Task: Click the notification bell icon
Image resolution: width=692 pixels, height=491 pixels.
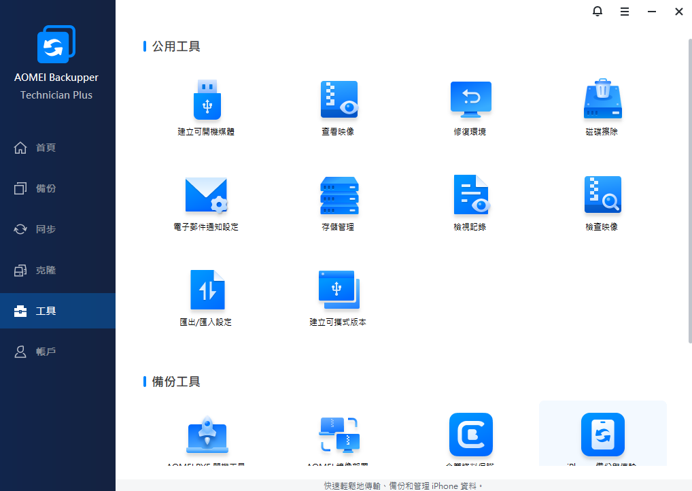Action: (597, 11)
